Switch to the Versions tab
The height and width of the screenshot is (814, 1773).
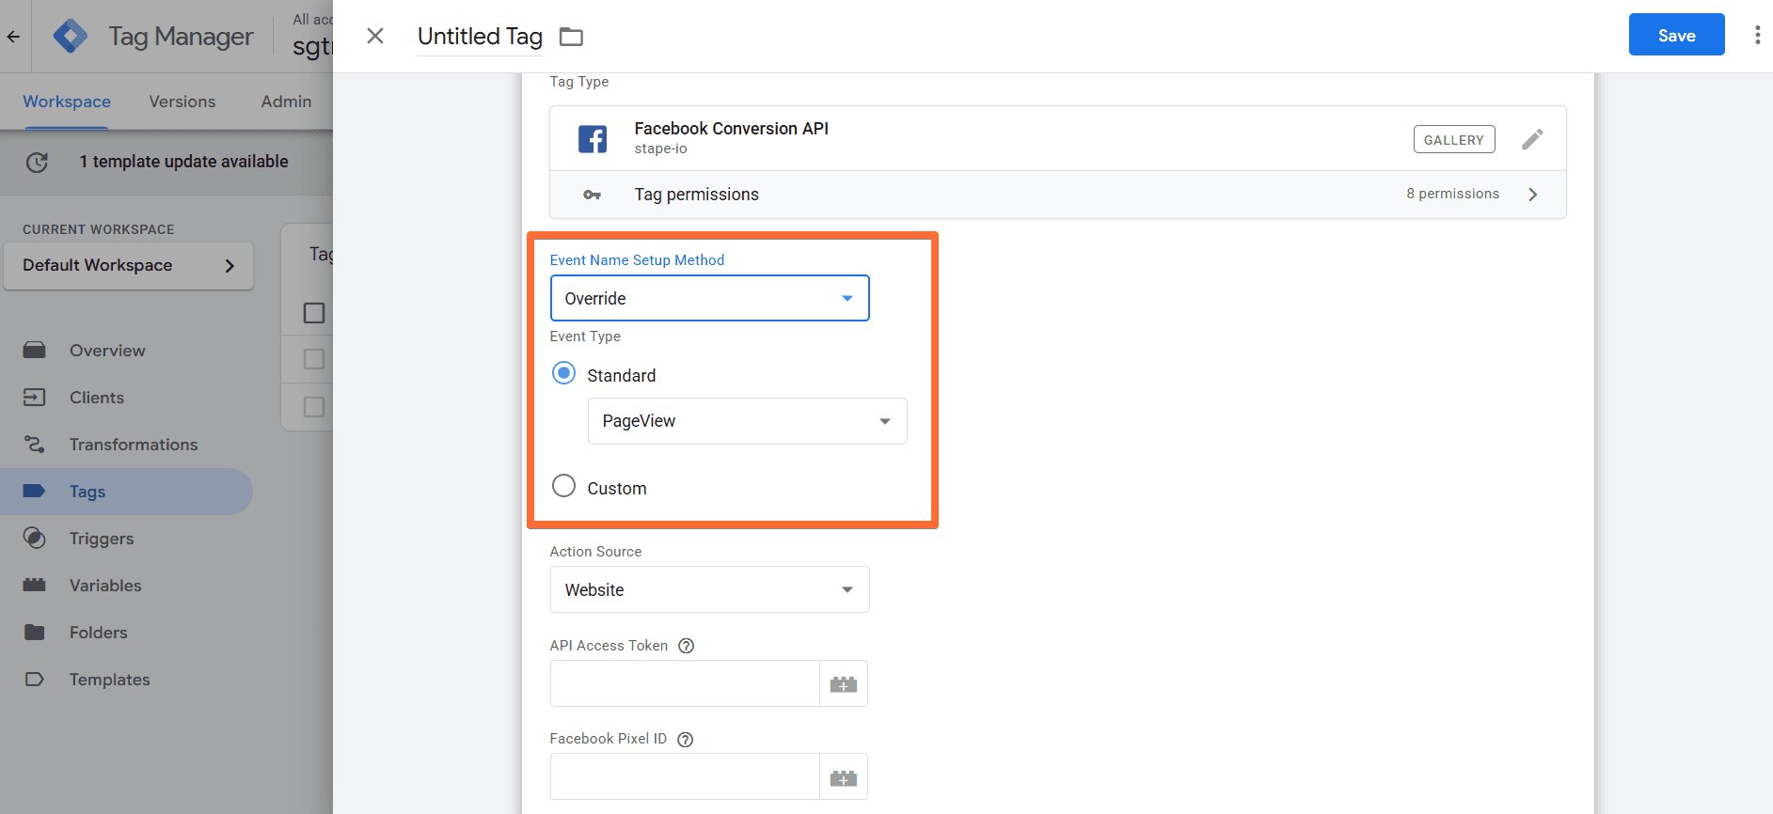tap(182, 102)
